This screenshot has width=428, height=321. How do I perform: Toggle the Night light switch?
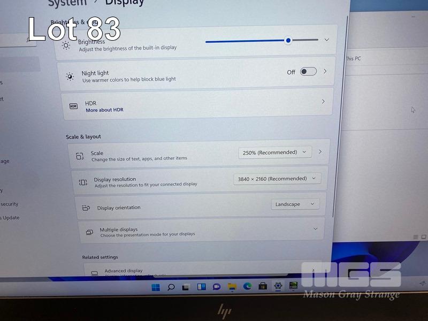coord(308,72)
